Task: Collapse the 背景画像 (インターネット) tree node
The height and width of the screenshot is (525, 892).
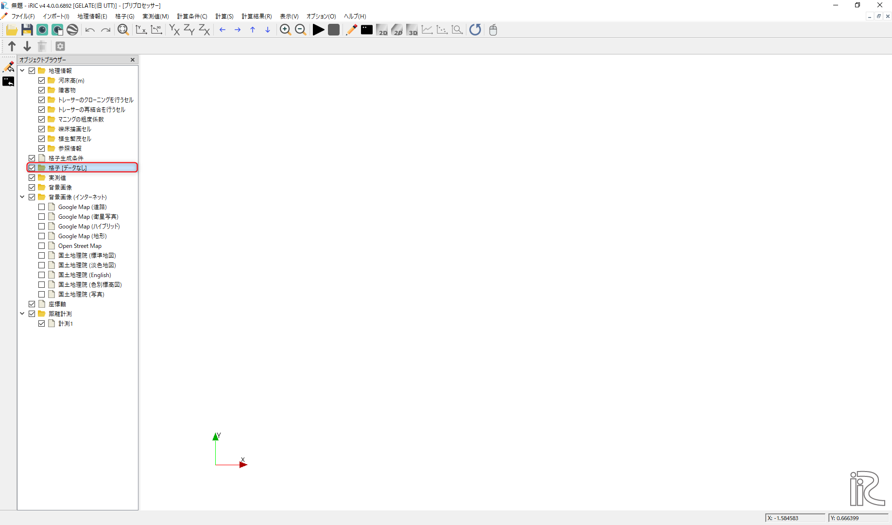Action: (22, 197)
